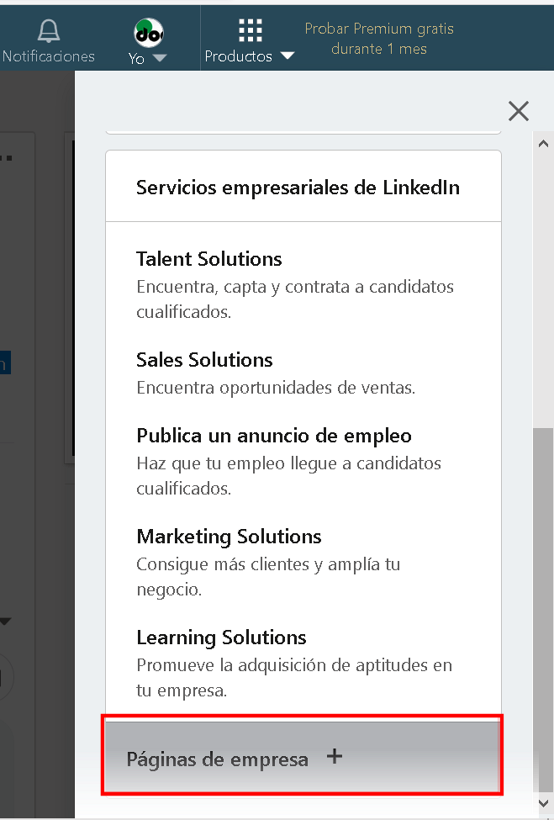554x820 pixels.
Task: Click the Notificaciones label
Action: (x=49, y=56)
